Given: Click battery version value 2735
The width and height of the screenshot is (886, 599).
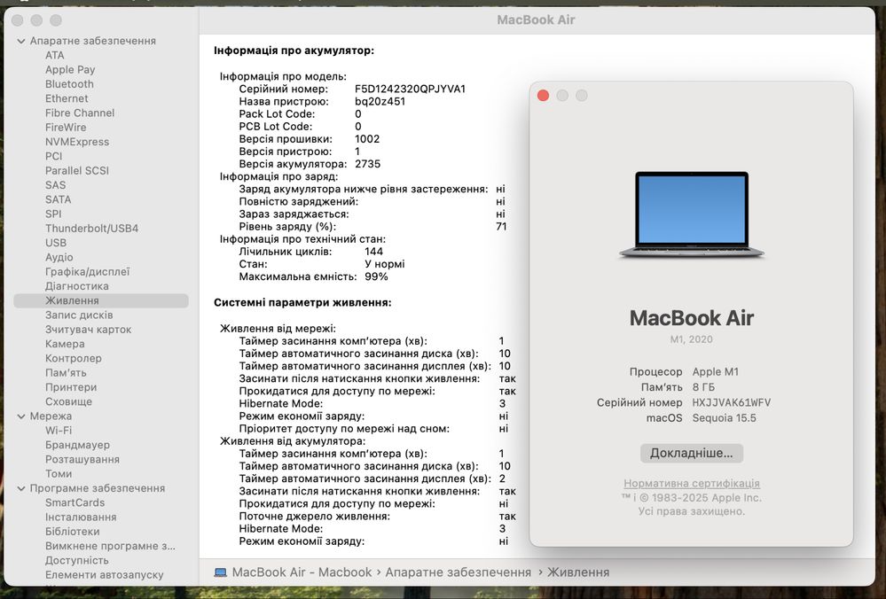Looking at the screenshot, I should [x=368, y=164].
